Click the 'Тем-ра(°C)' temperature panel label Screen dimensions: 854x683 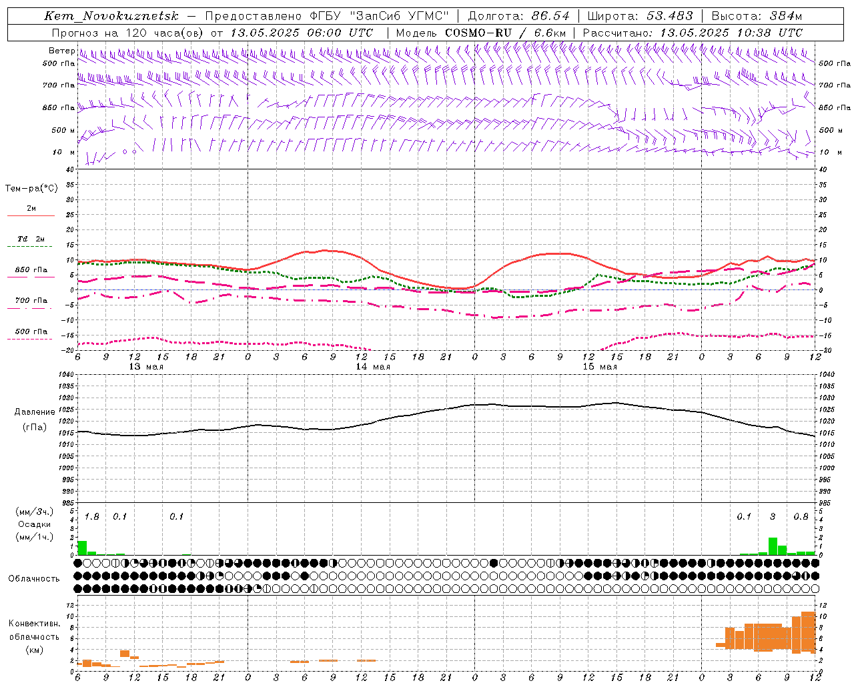coord(31,189)
